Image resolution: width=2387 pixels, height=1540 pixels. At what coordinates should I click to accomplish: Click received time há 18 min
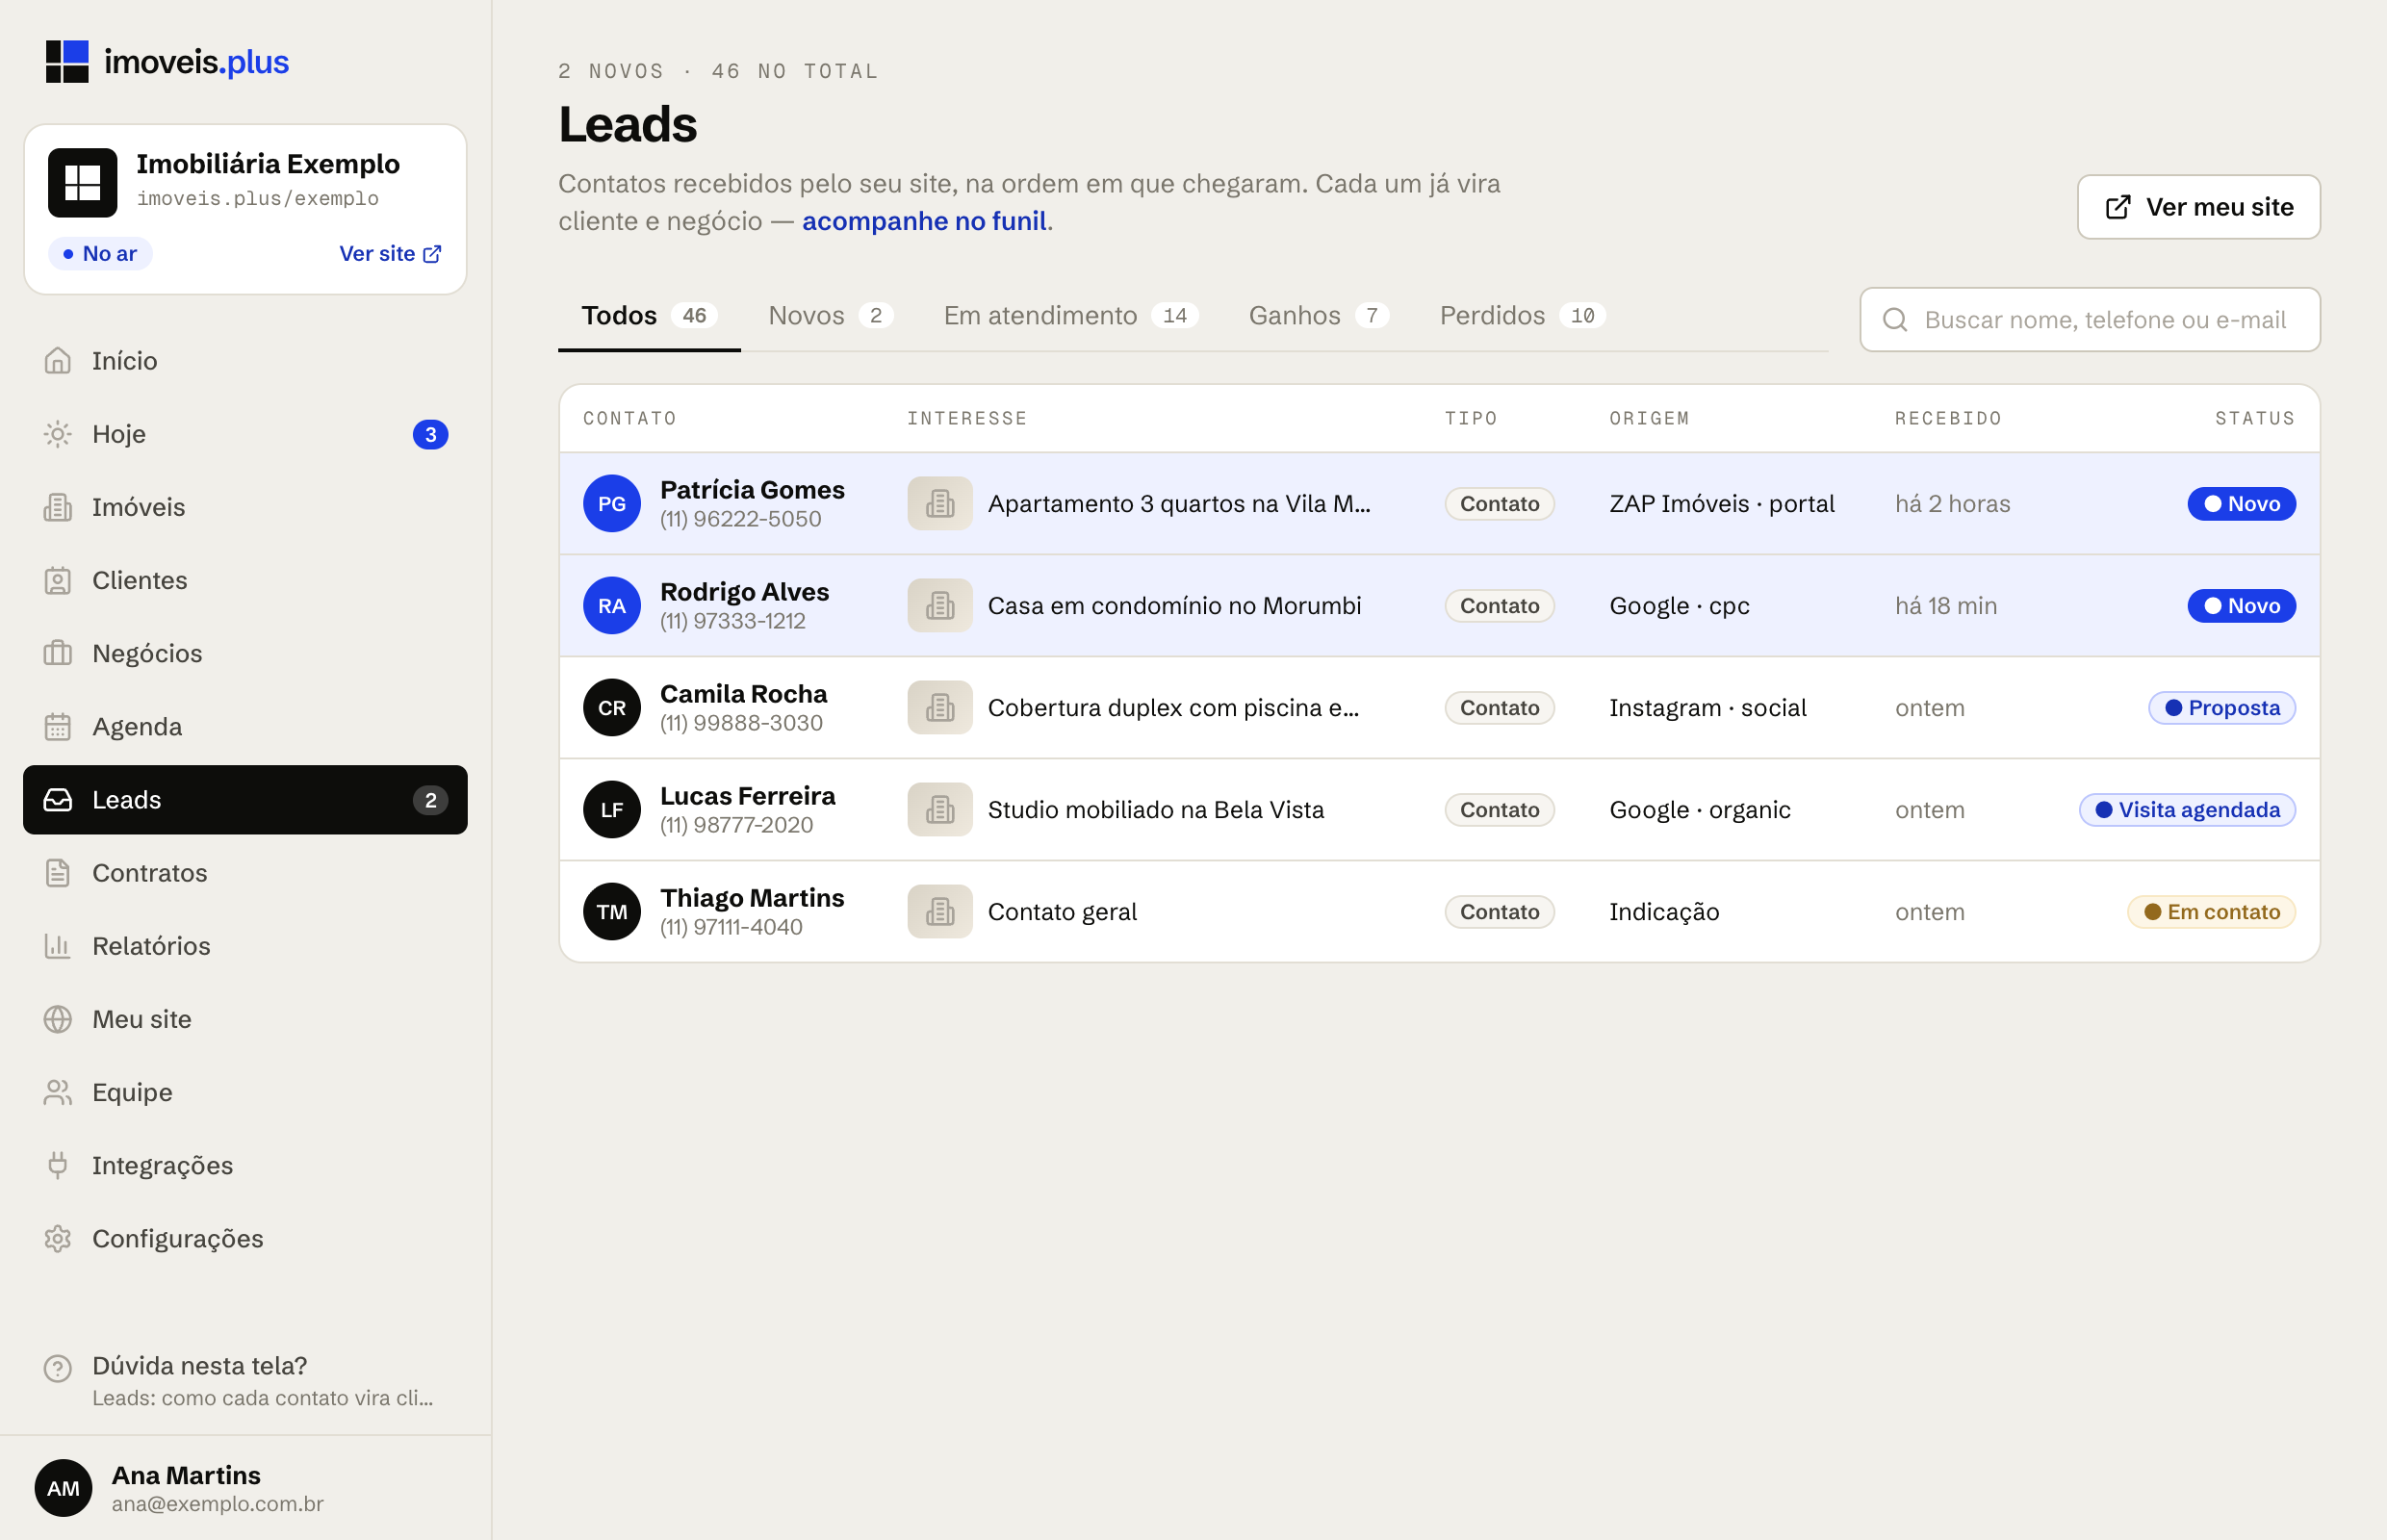(x=1945, y=606)
